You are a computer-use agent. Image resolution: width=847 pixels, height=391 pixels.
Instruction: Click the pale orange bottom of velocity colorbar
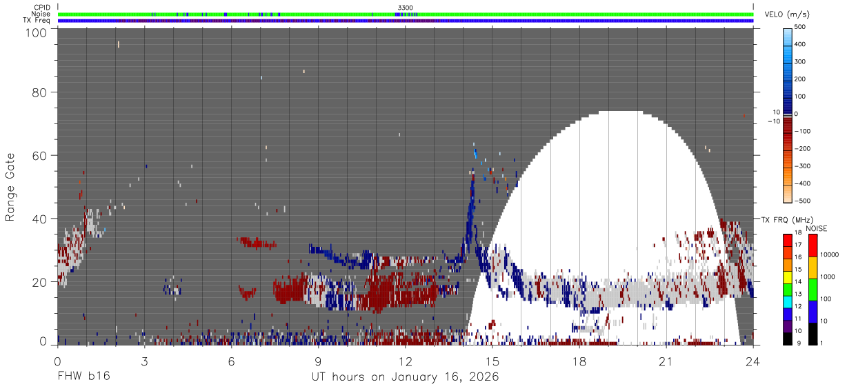[x=788, y=194]
